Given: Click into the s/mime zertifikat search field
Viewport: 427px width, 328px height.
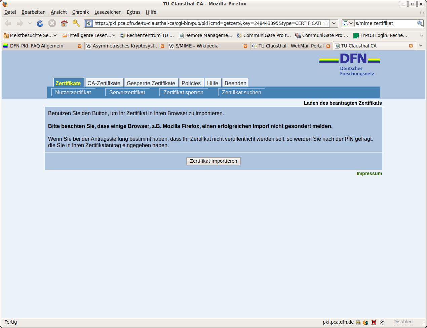Looking at the screenshot, I should pos(385,23).
